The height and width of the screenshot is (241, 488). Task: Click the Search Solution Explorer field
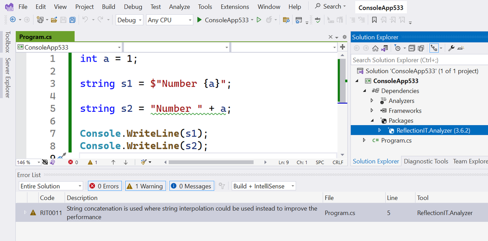[x=419, y=60]
